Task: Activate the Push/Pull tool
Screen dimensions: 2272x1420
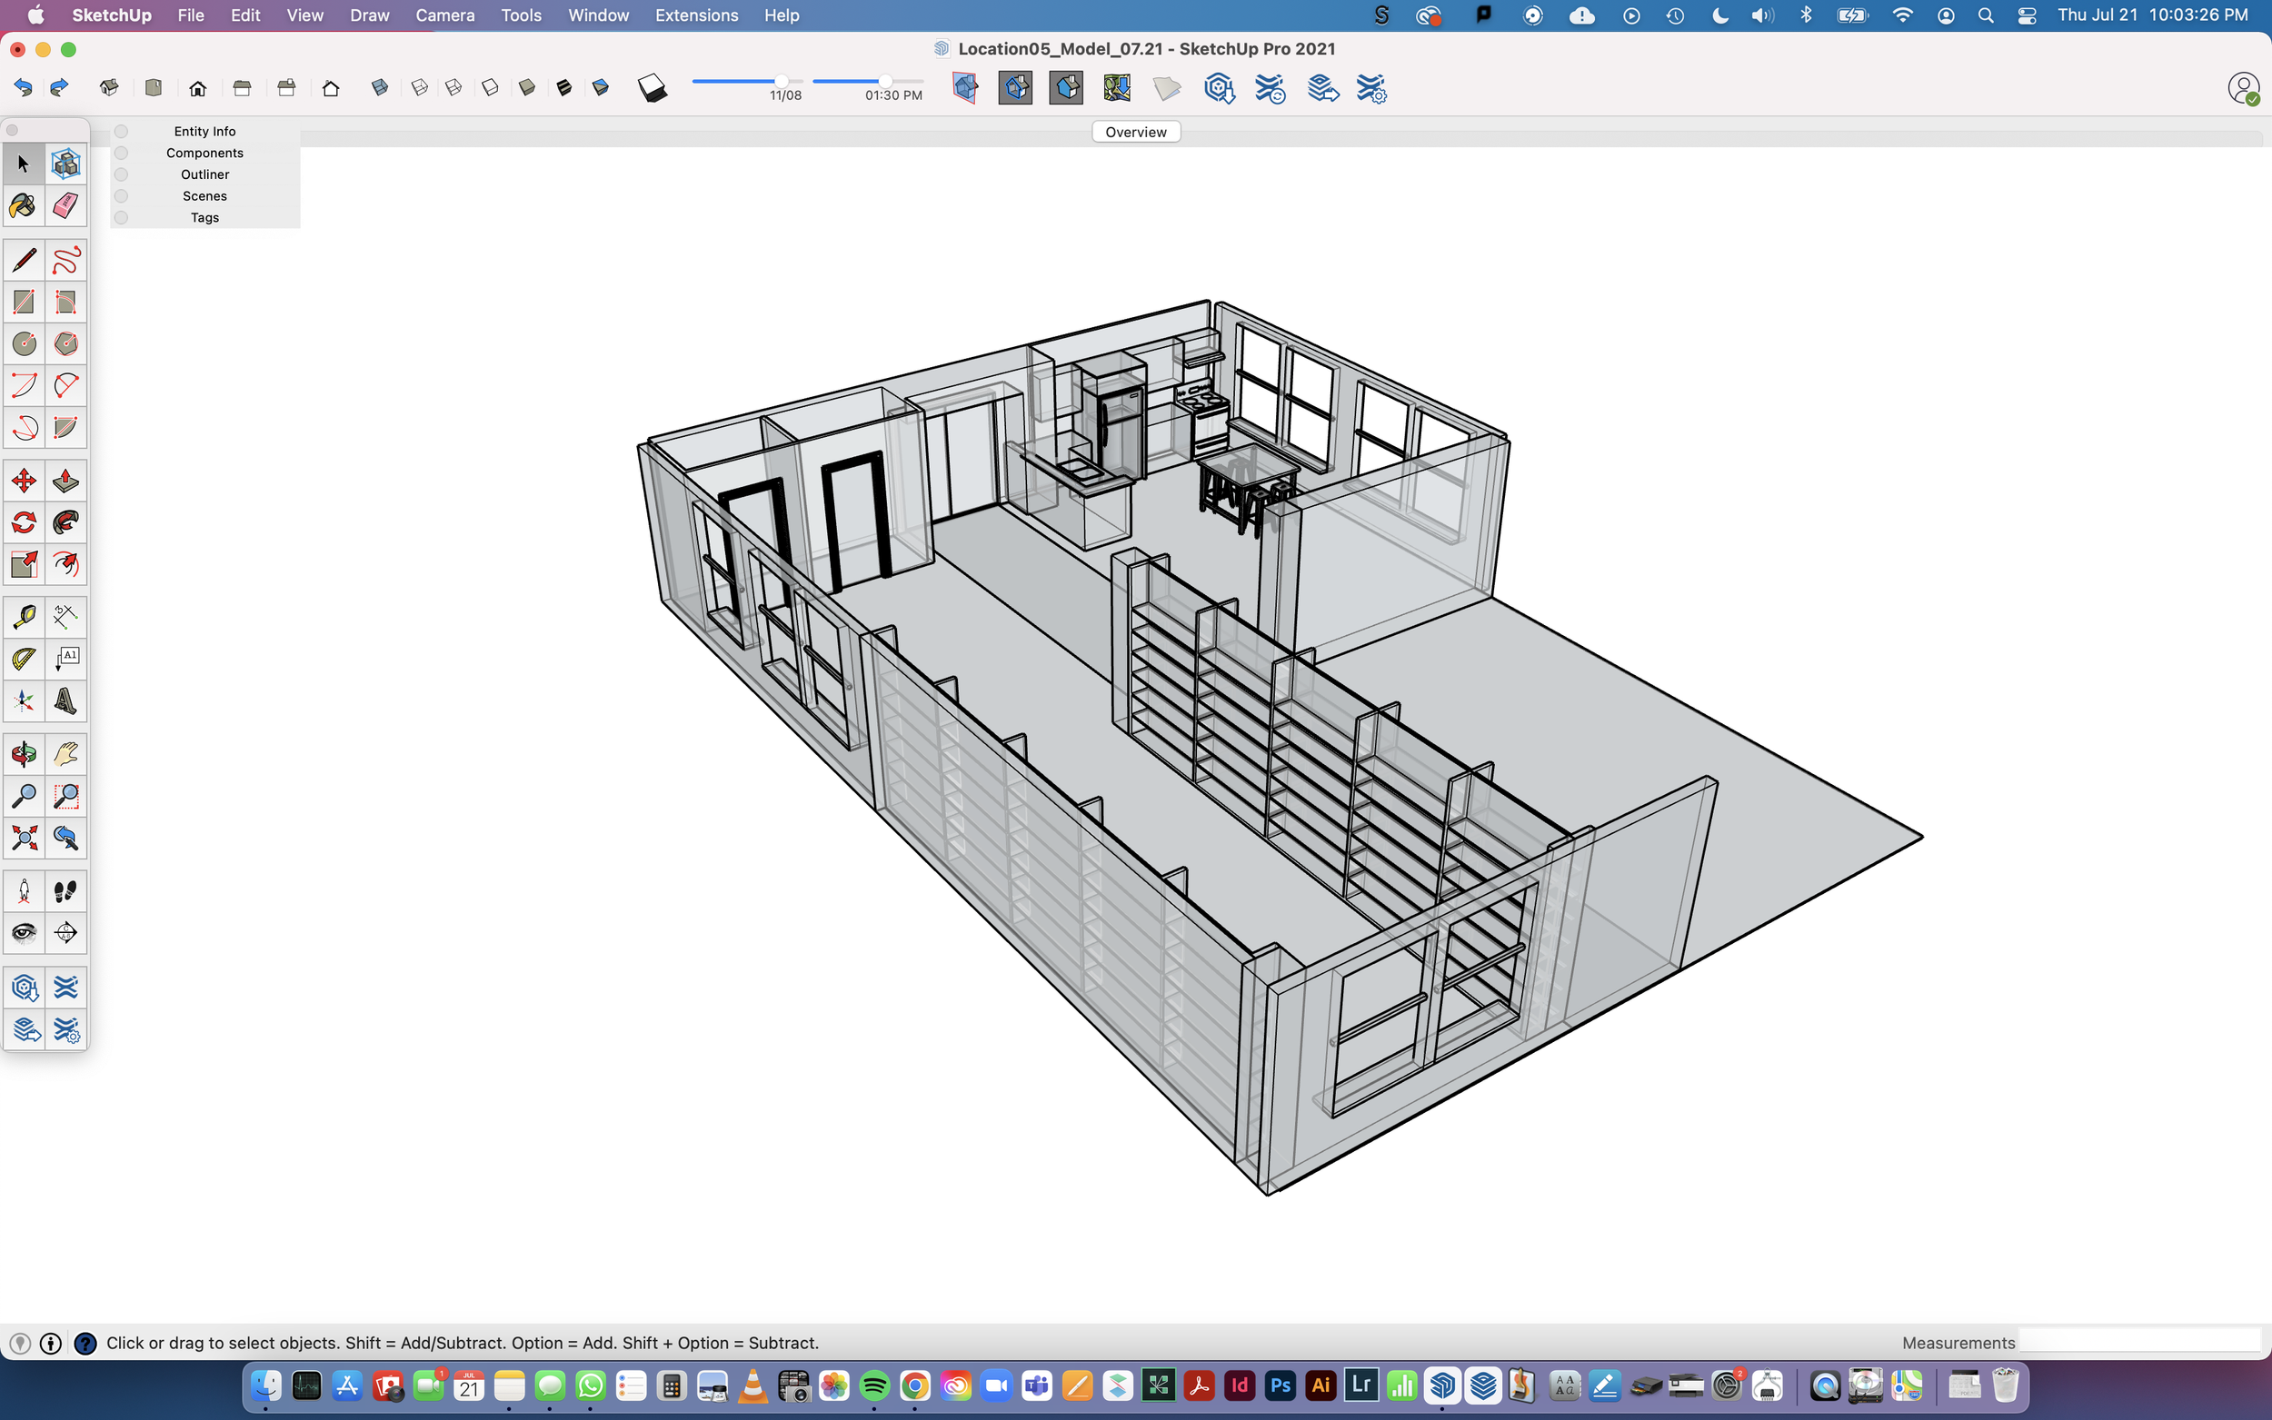Action: click(65, 482)
